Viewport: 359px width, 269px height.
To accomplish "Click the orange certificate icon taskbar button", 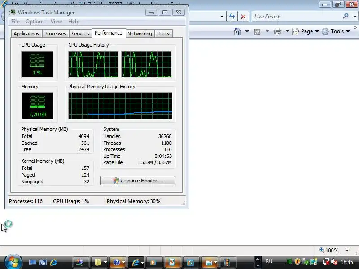I will coord(172,262).
